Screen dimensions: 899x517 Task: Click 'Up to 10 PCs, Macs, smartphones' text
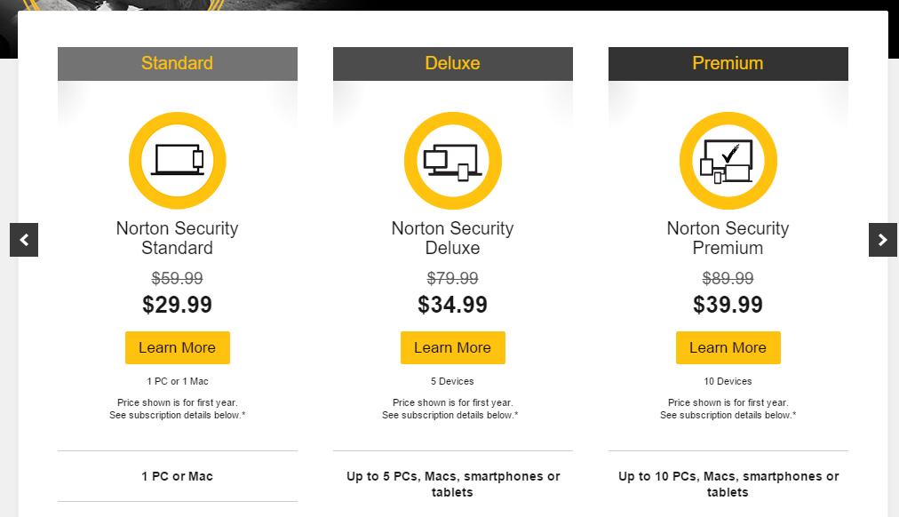coord(728,477)
